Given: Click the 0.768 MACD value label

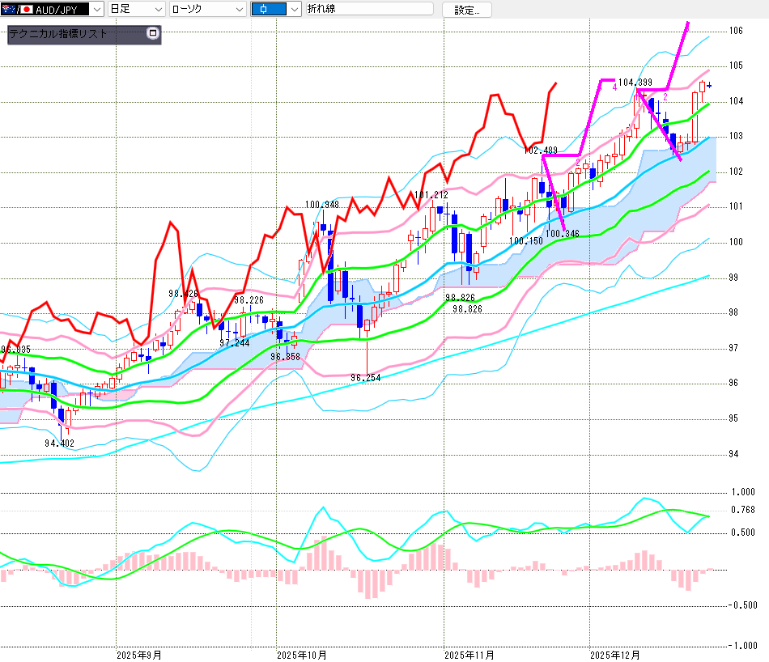Looking at the screenshot, I should (x=742, y=510).
